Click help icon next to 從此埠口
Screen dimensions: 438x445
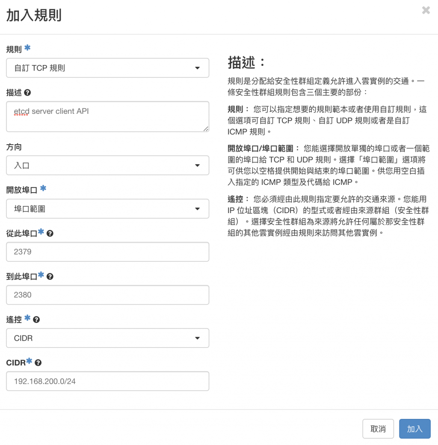pos(50,233)
